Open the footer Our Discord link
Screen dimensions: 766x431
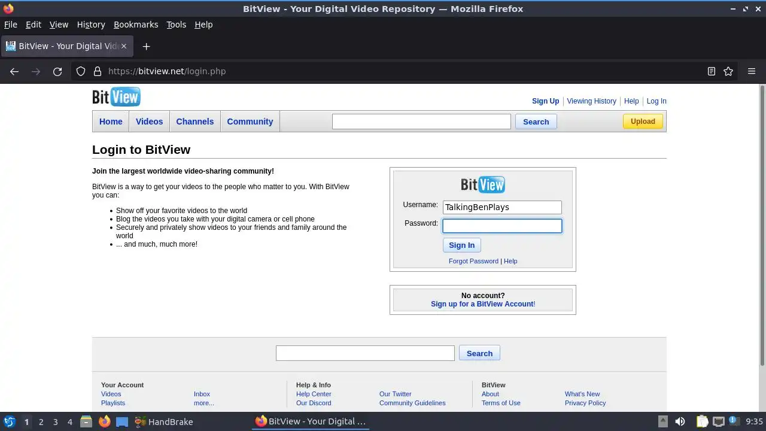coord(314,403)
